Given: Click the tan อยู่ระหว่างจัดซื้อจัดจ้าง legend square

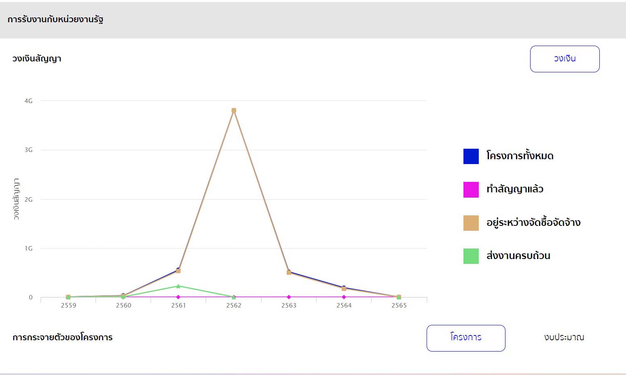Looking at the screenshot, I should pos(471,223).
